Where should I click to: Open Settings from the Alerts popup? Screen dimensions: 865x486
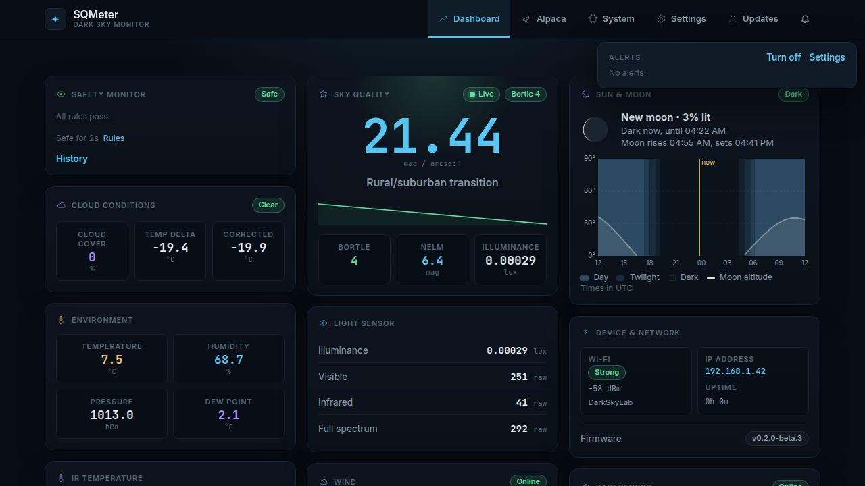tap(827, 57)
